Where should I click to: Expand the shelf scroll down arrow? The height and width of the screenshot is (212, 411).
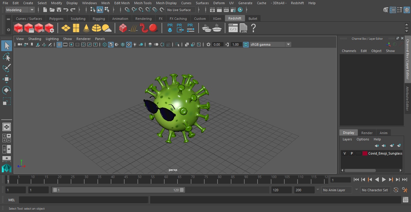pyautogui.click(x=406, y=31)
